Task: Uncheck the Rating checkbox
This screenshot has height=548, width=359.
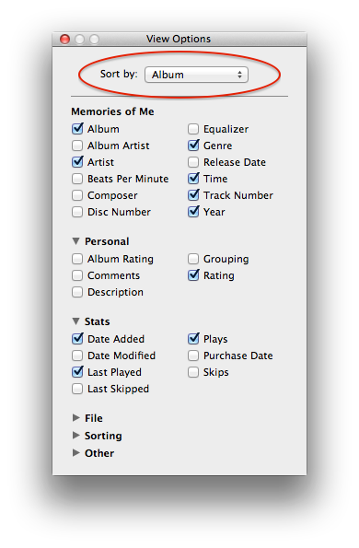Action: click(x=193, y=275)
